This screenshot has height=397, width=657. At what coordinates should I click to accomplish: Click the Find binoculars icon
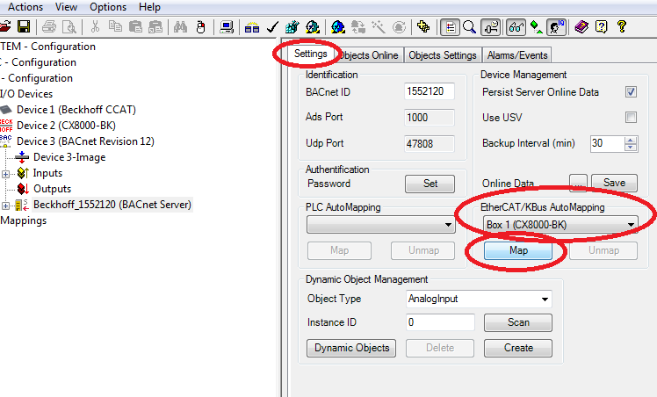pyautogui.click(x=180, y=27)
